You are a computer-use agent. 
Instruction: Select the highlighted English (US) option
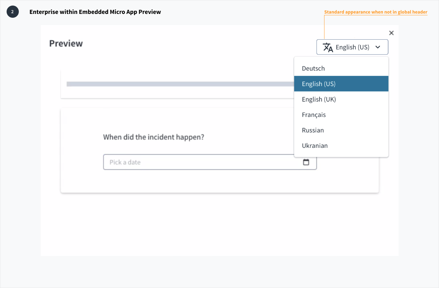click(x=319, y=83)
